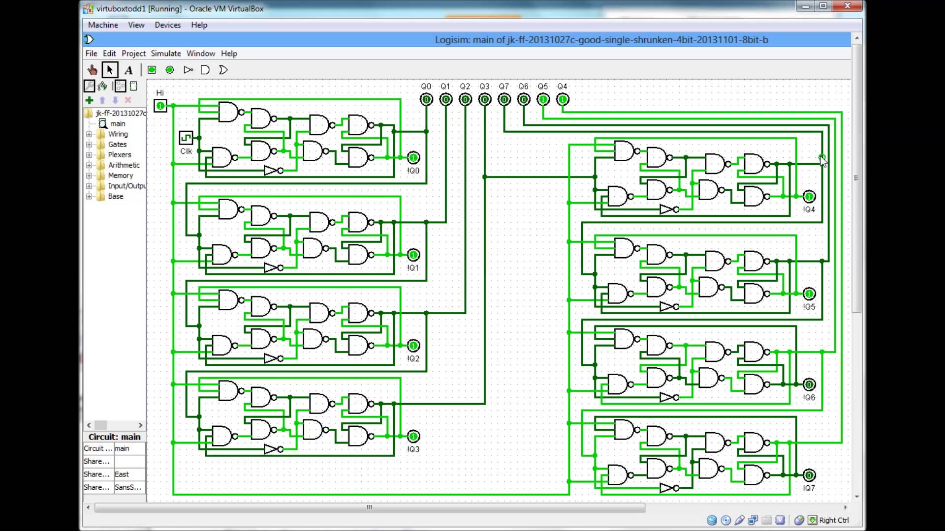The image size is (945, 531).
Task: Poke output probe !Q4 to flip state
Action: coord(809,196)
